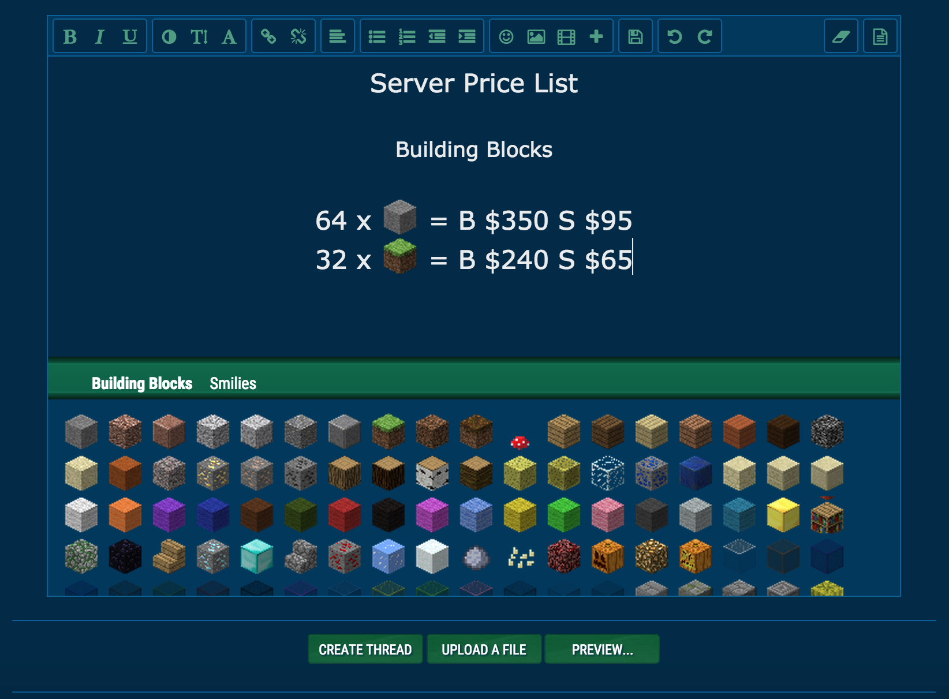Screen dimensions: 949x699
Task: Select the grass block image in editor
Action: pos(400,256)
